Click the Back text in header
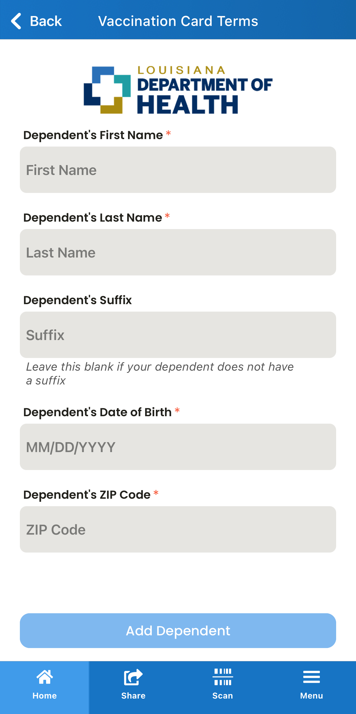This screenshot has height=714, width=356. pos(46,21)
